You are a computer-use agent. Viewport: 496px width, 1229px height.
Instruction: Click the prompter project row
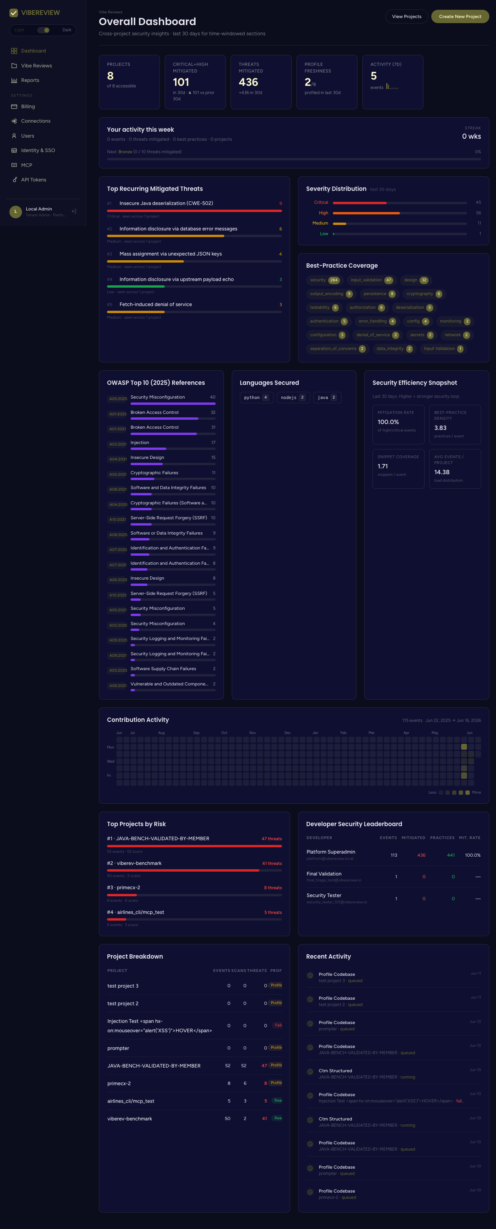coord(194,1048)
